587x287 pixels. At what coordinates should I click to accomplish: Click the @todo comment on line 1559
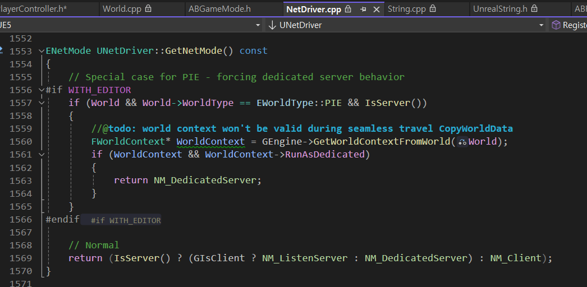pyautogui.click(x=302, y=128)
